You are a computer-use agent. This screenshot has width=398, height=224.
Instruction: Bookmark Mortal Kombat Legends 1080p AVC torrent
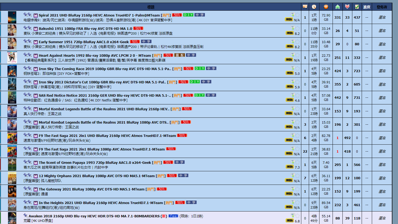tap(297, 122)
